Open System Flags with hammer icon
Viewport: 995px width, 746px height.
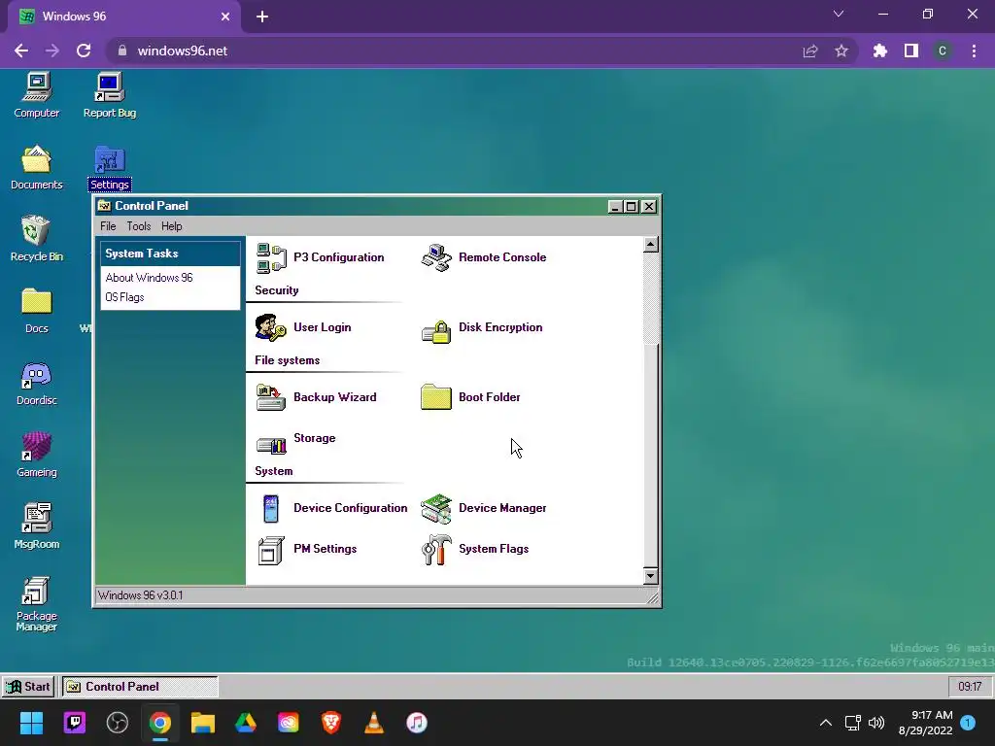(474, 550)
